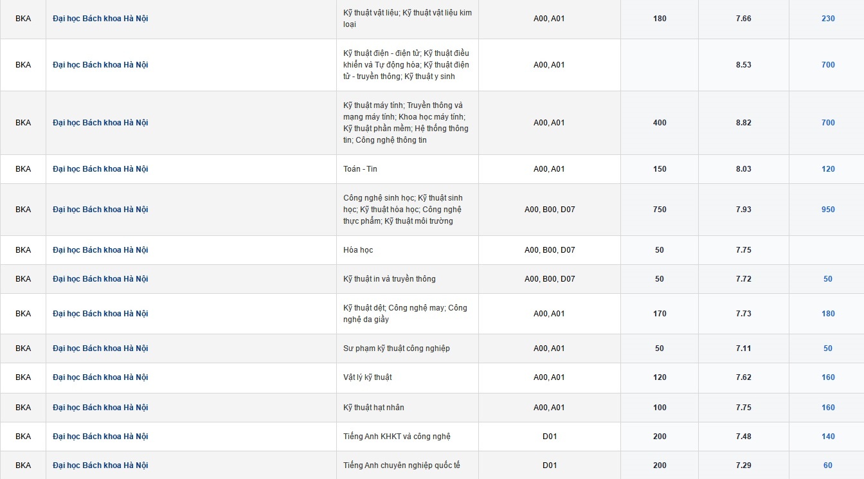Click university link in Công nghệ sinh học row
Image resolution: width=864 pixels, height=479 pixels.
(x=100, y=210)
